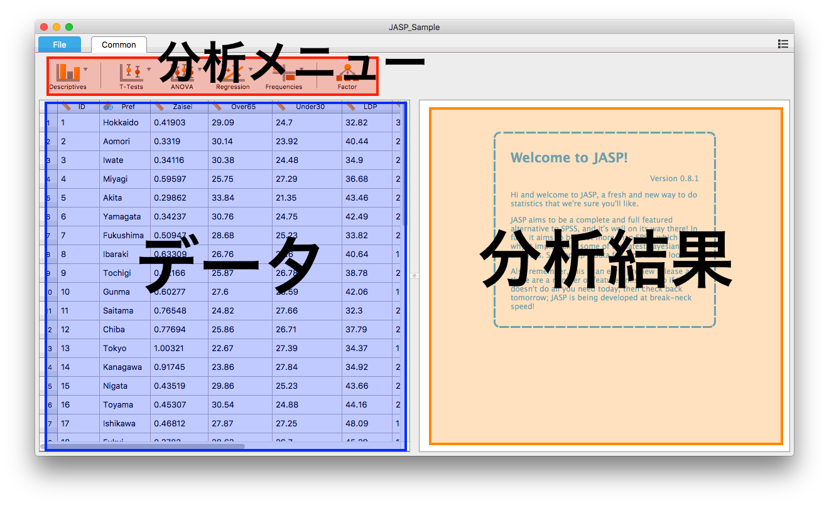The image size is (829, 506).
Task: Open the ANOVA analysis icon
Action: pos(182,73)
